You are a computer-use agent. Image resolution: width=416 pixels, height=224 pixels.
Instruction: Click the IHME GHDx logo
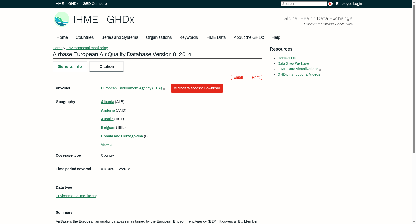94,19
